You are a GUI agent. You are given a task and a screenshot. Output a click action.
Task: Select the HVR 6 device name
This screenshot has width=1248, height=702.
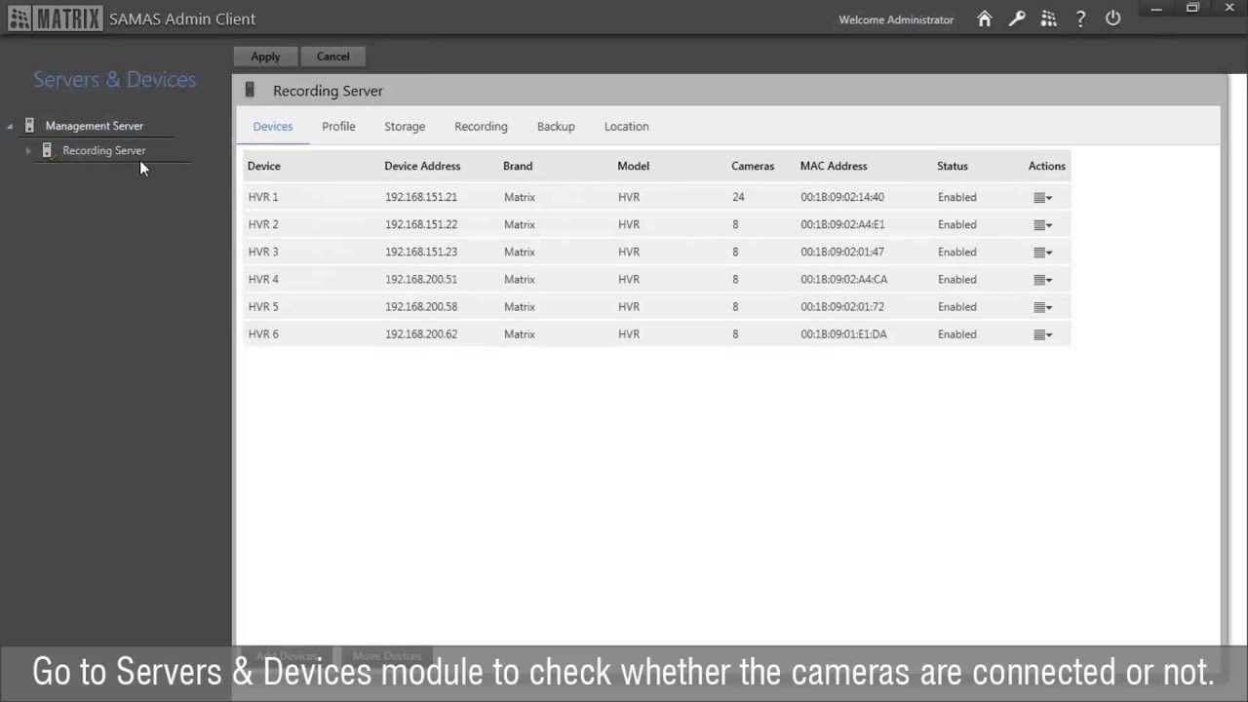tap(263, 333)
